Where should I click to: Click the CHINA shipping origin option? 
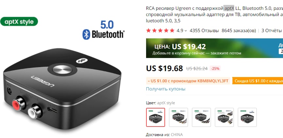[177, 135]
